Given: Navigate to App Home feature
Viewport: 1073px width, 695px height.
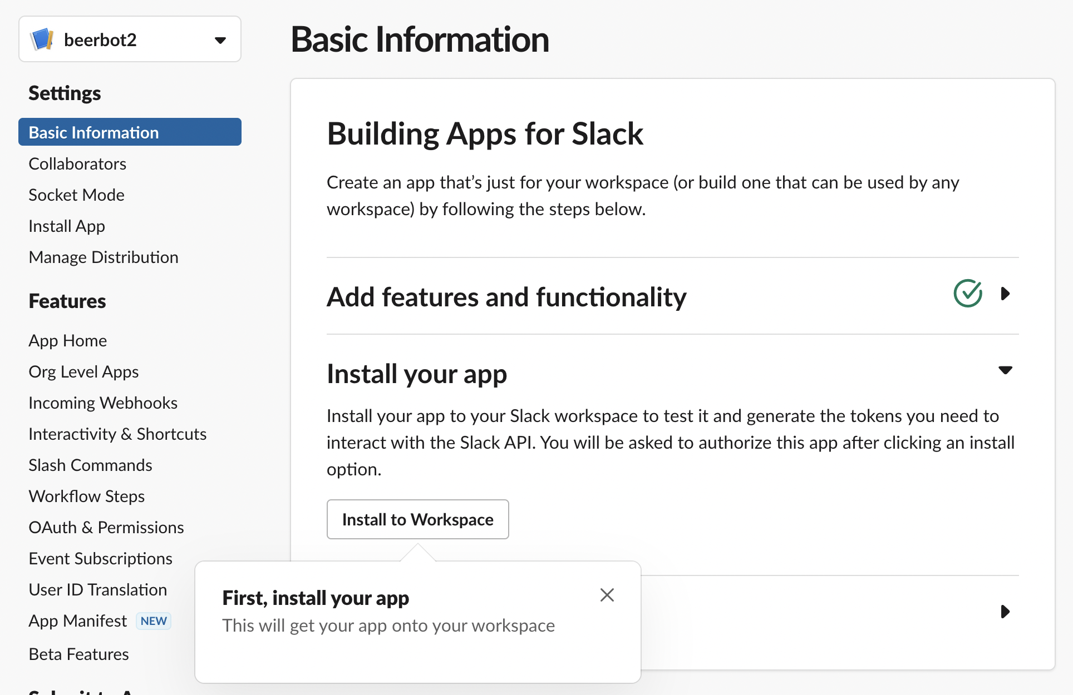Looking at the screenshot, I should [68, 341].
